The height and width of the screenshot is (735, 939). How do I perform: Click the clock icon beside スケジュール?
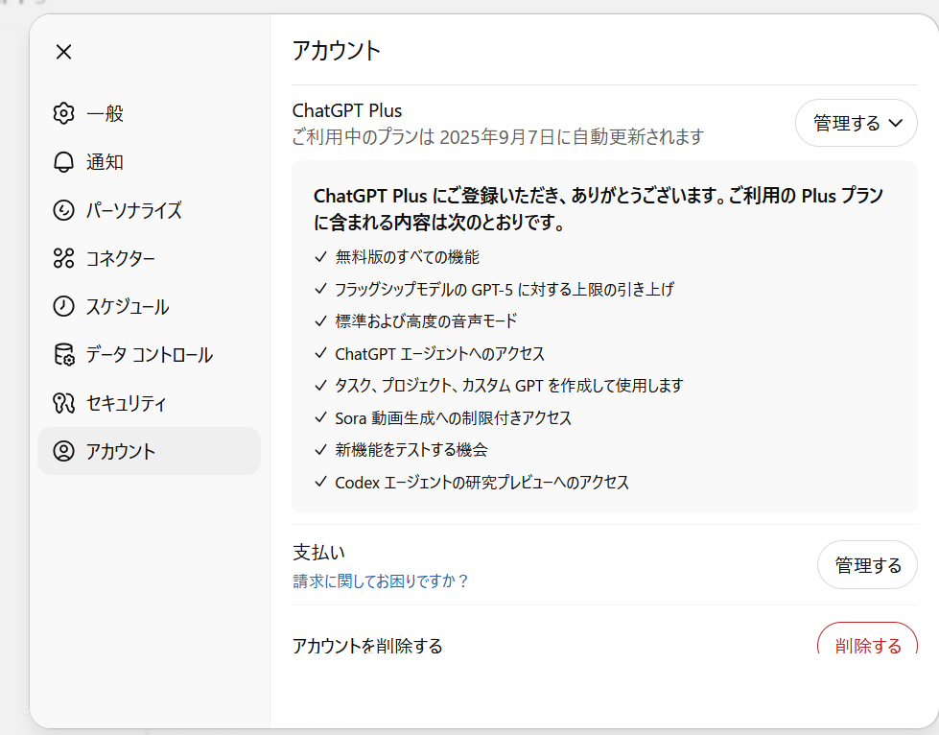(x=63, y=306)
